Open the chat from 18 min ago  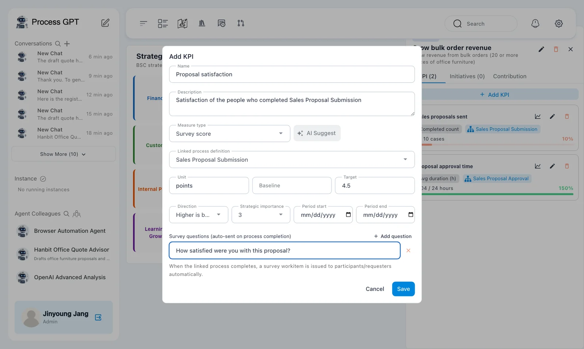[x=64, y=133]
